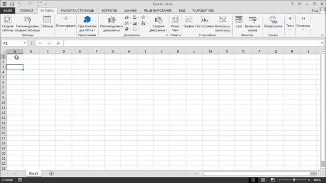
Task: Click the macro recording icon in status bar
Action: coord(20,180)
